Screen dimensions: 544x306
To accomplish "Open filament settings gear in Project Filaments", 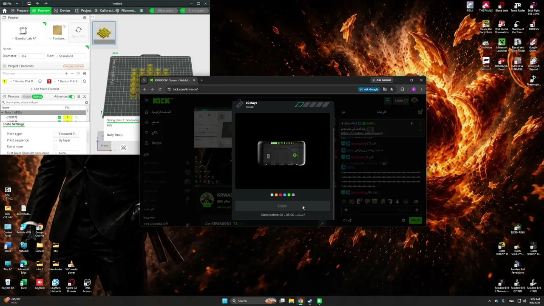I will coord(84,74).
